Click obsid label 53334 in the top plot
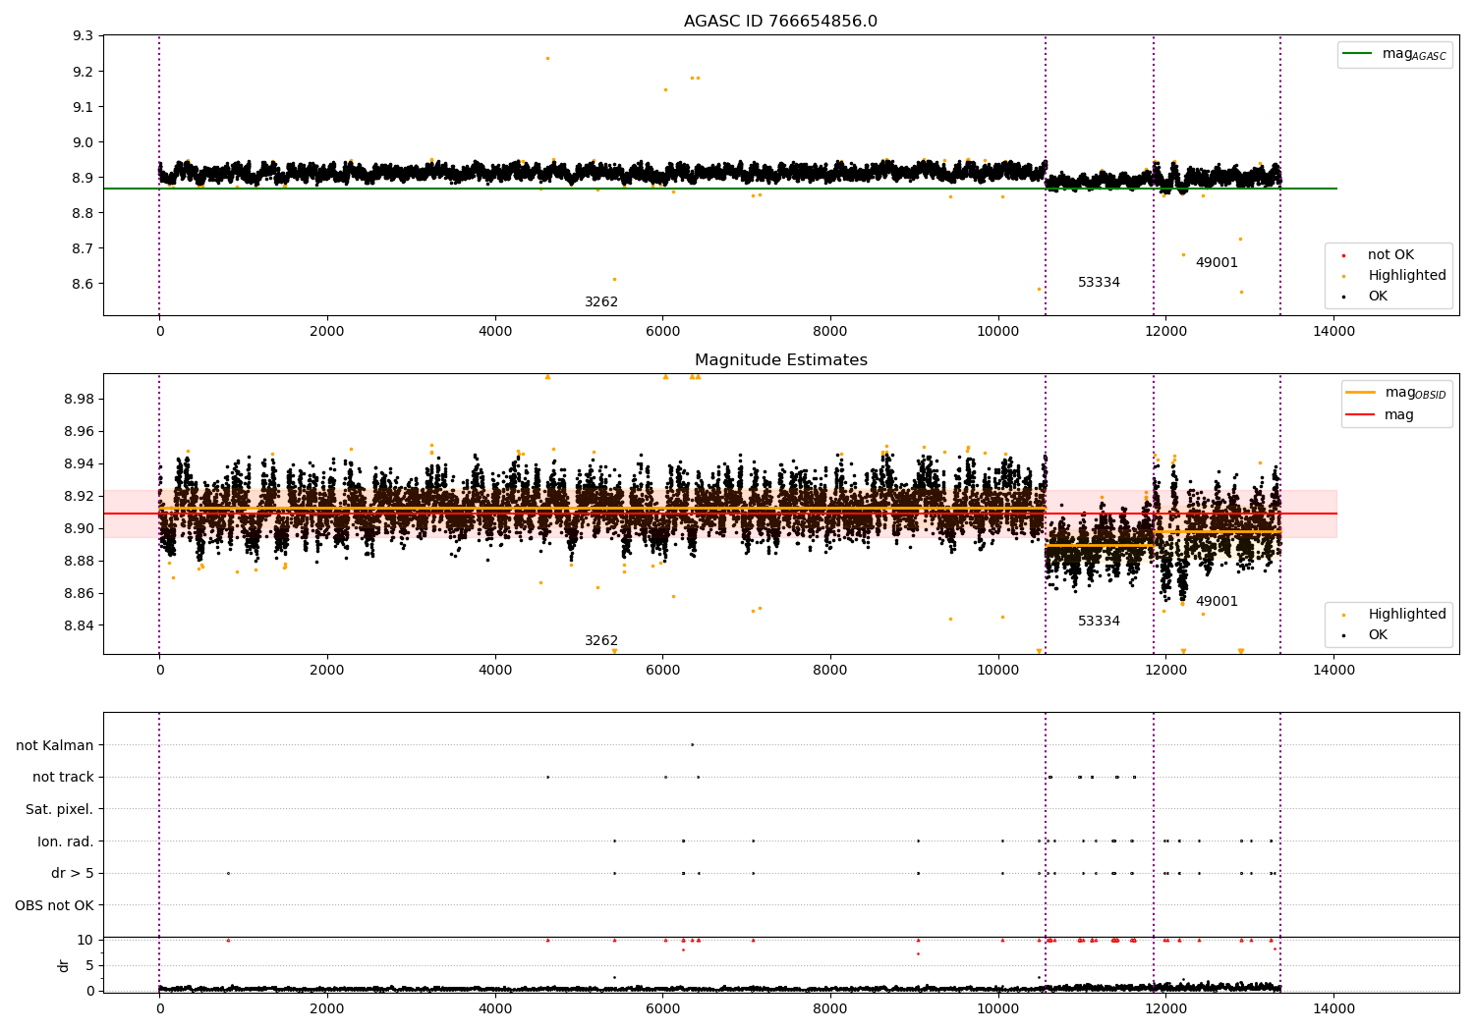 point(1099,283)
